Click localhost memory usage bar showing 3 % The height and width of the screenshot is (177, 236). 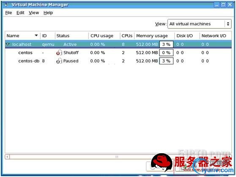pyautogui.click(x=166, y=44)
